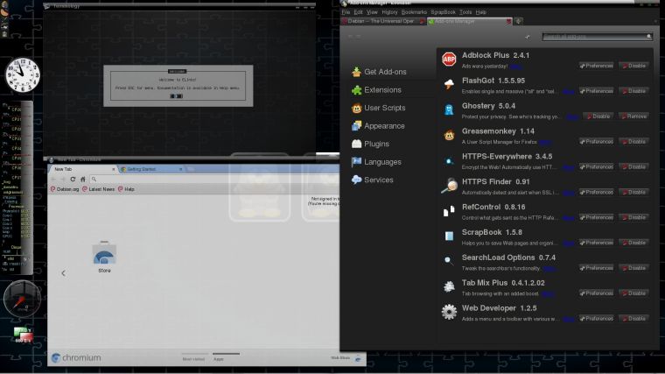Disable the Ghostery extension
665x374 pixels.
(598, 116)
